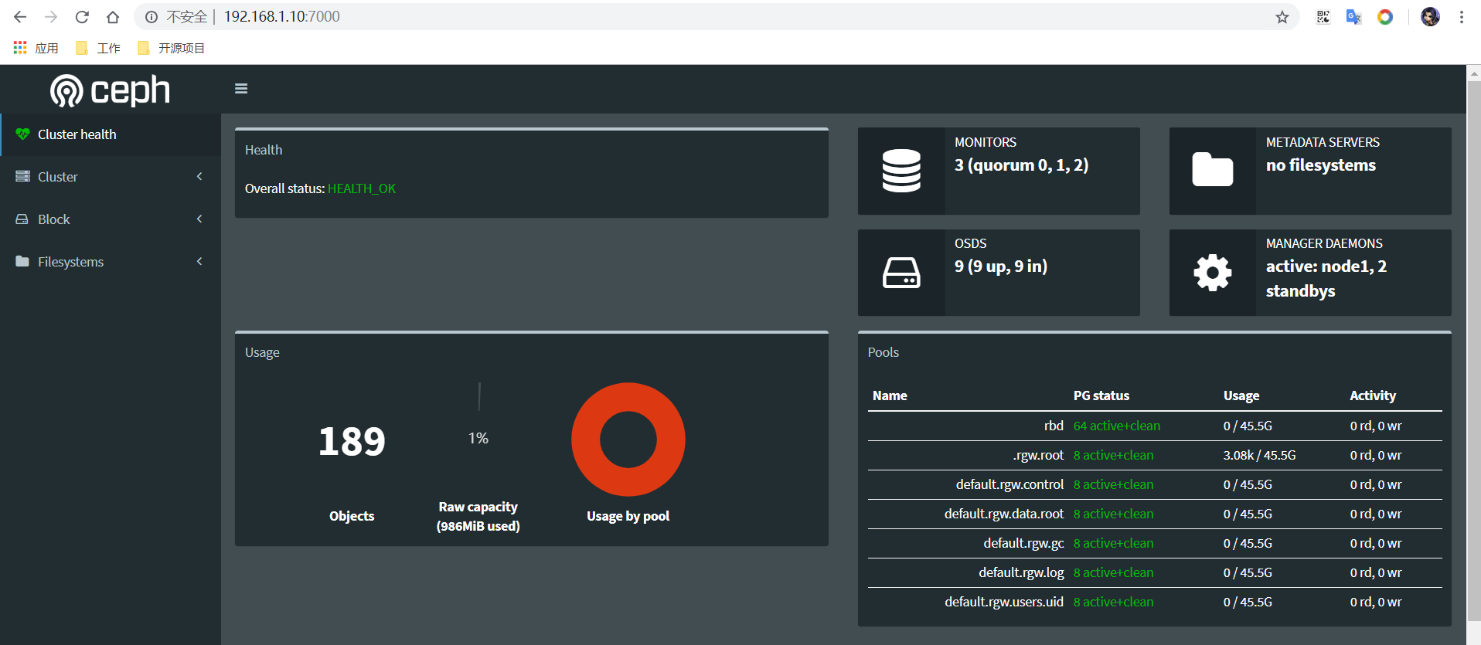Screen dimensions: 1481x645
Task: Expand the Cluster sidebar menu
Action: pyautogui.click(x=110, y=177)
